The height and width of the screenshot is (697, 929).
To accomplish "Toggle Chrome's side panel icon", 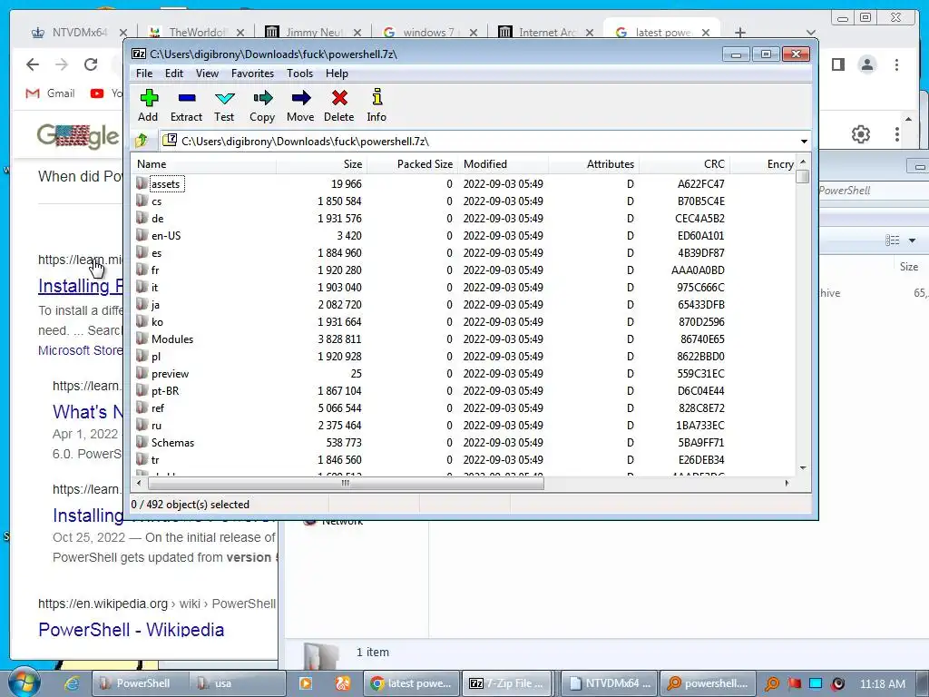I will point(837,64).
